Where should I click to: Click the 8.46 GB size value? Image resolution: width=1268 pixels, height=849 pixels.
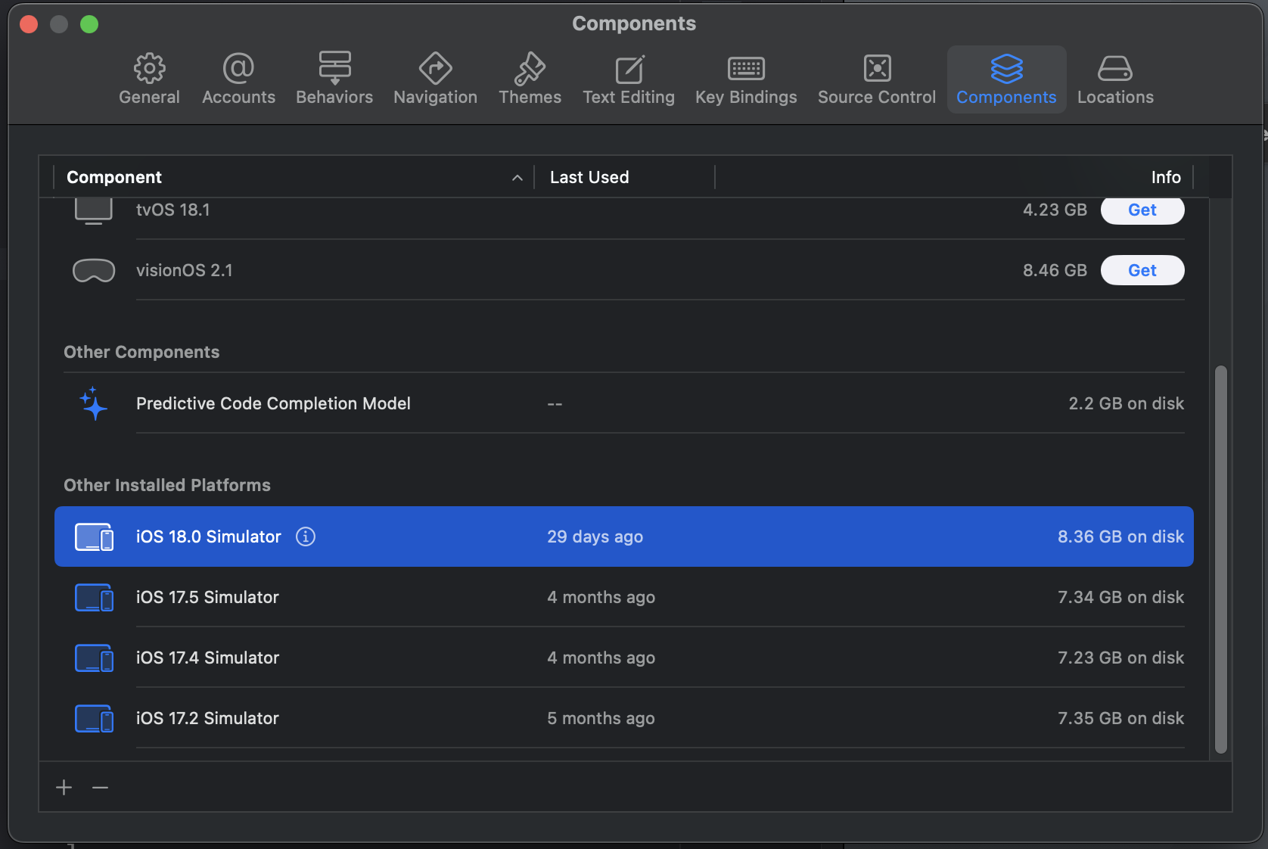(x=1055, y=270)
